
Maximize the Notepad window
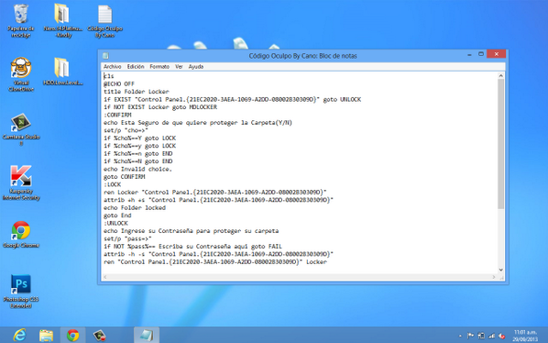tap(481, 54)
